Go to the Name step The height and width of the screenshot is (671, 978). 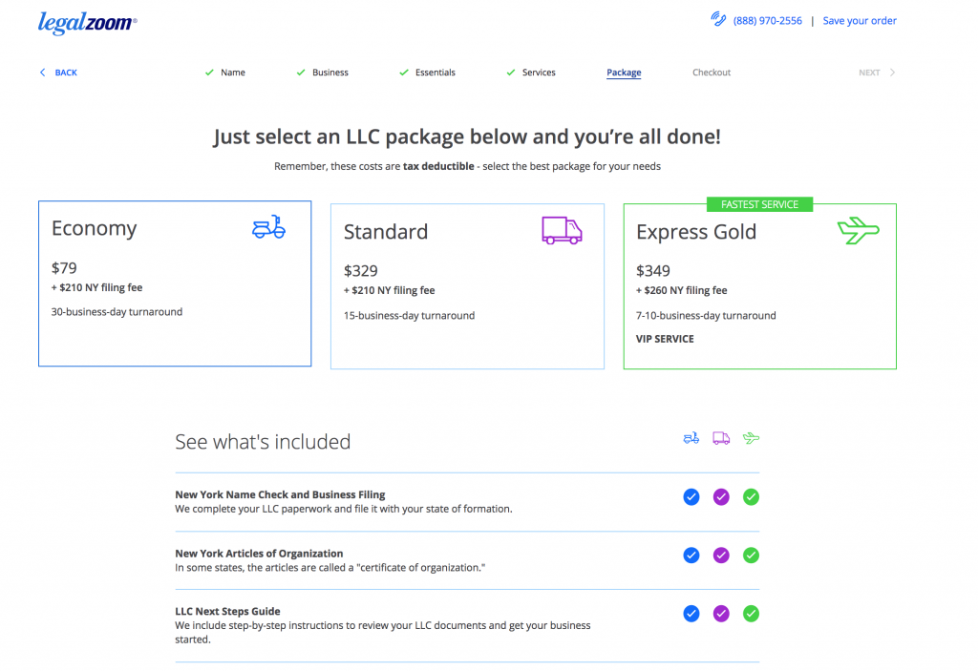pyautogui.click(x=233, y=73)
